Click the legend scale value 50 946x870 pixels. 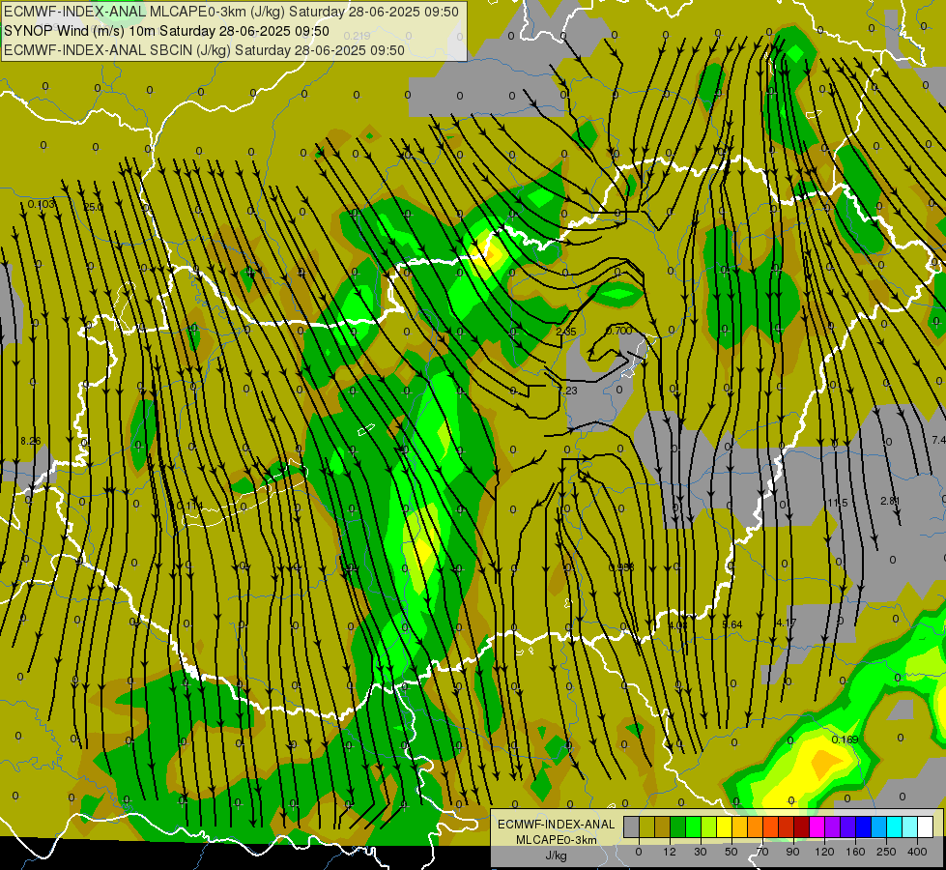731,852
